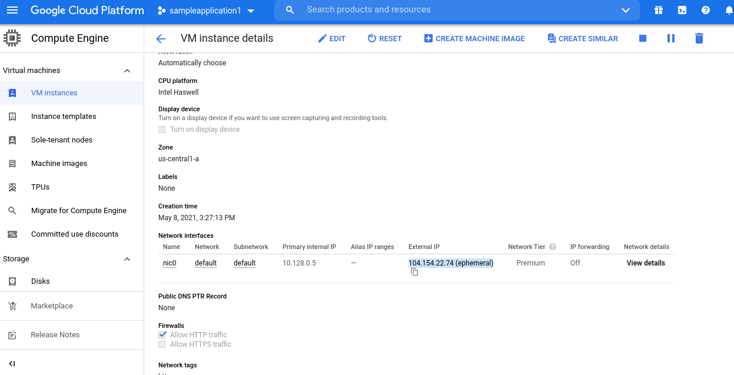The width and height of the screenshot is (734, 375).
Task: Click the Delete instance trash icon
Action: 699,38
